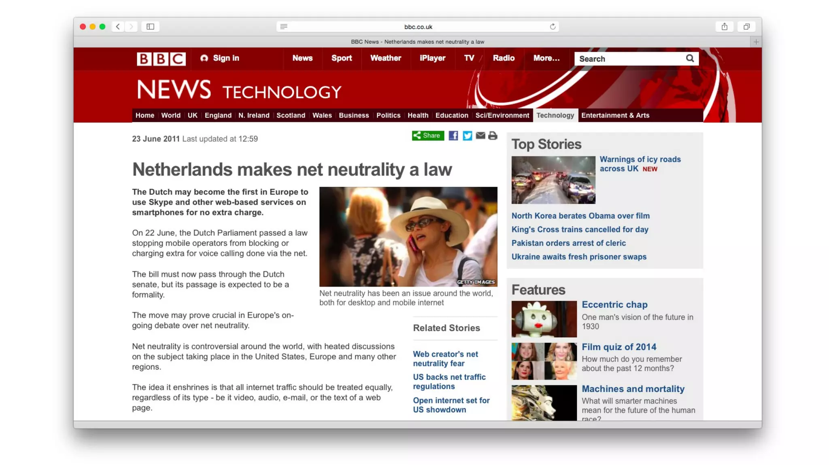
Task: Switch to the Sci/Environment section
Action: 502,116
